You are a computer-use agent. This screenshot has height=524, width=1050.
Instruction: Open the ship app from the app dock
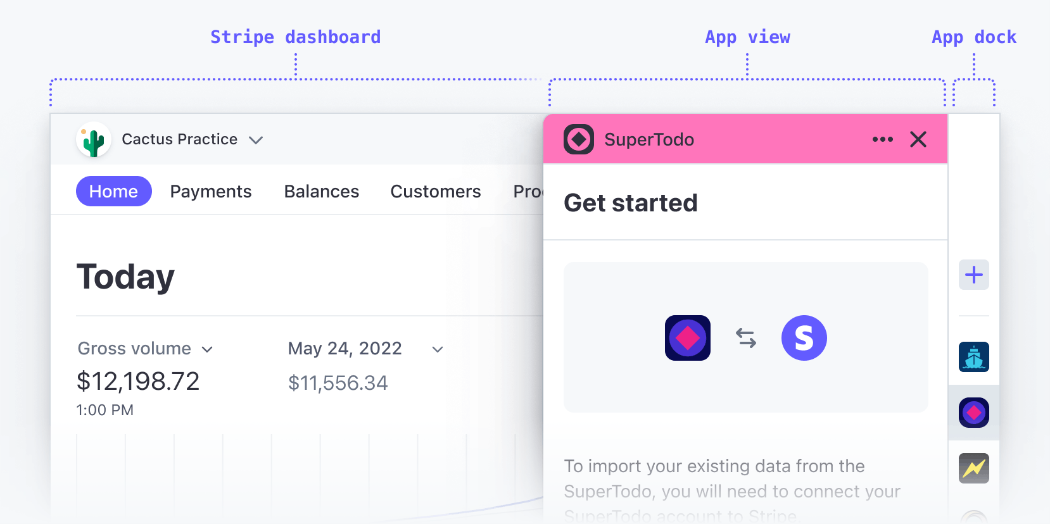[x=974, y=357]
